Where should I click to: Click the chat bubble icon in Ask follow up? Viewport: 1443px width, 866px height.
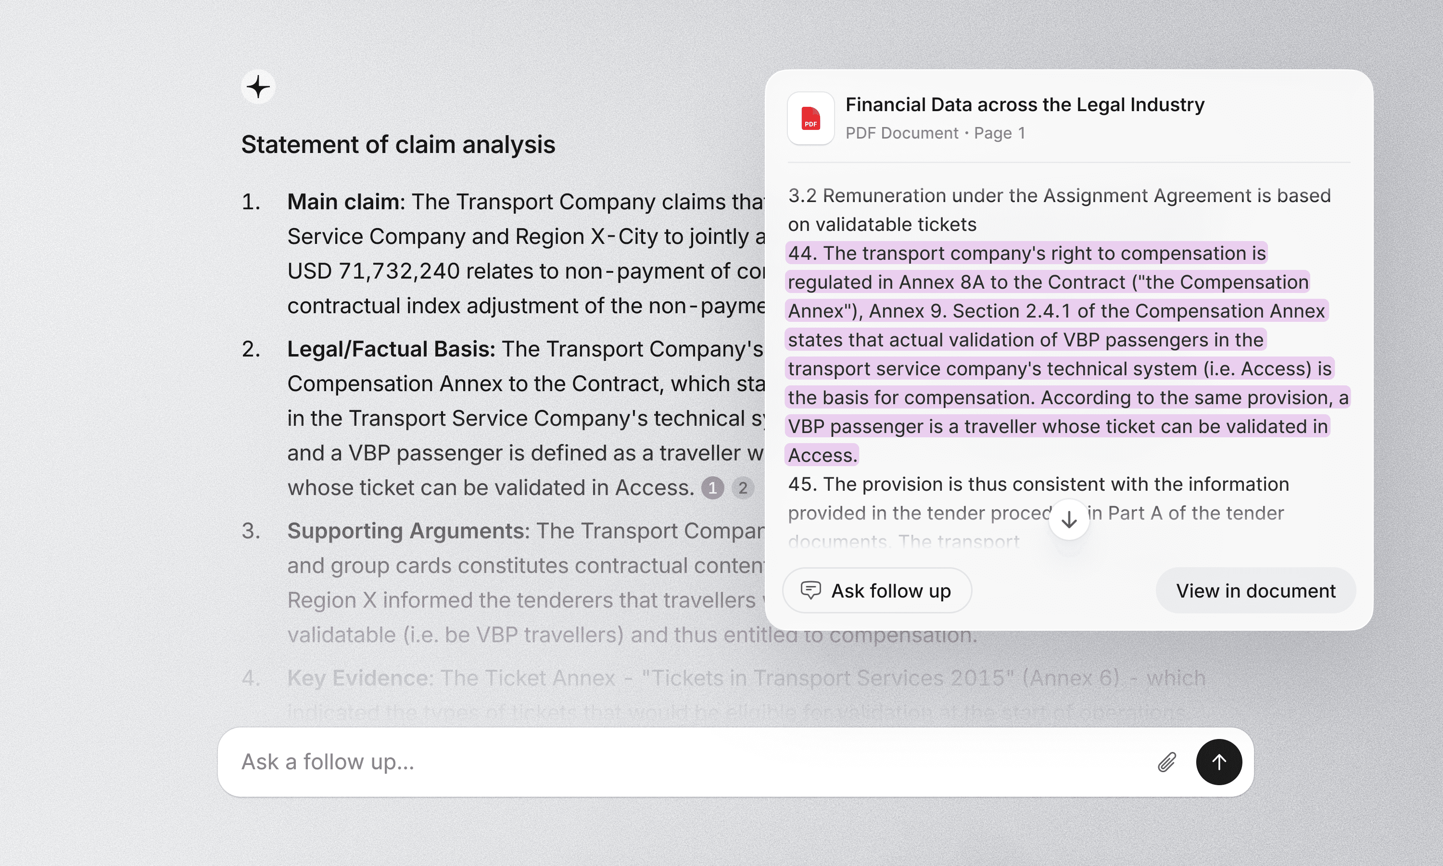811,590
